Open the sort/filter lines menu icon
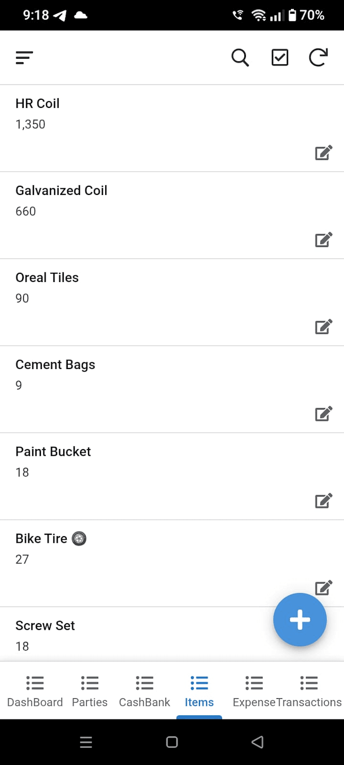Viewport: 344px width, 765px height. coord(24,58)
